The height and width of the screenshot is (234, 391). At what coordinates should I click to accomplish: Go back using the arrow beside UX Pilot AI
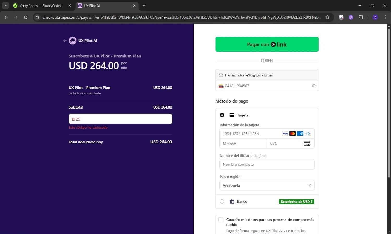tap(65, 41)
